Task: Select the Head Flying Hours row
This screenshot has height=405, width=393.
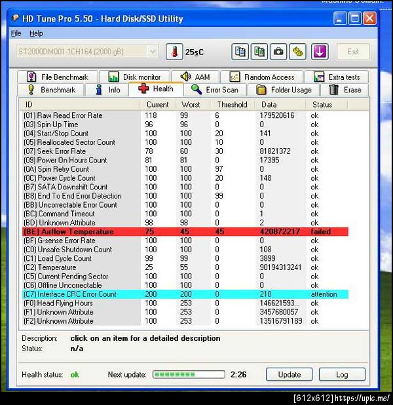Action: click(185, 303)
